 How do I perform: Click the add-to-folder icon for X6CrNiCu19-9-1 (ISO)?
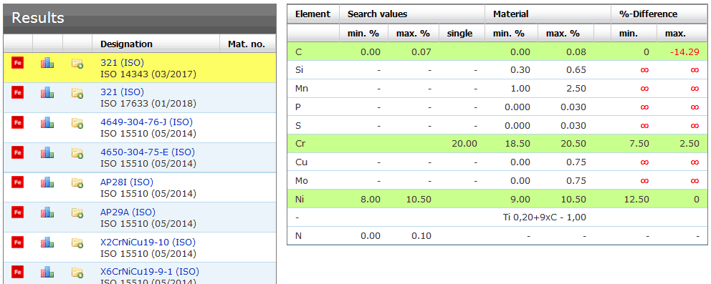click(x=77, y=273)
